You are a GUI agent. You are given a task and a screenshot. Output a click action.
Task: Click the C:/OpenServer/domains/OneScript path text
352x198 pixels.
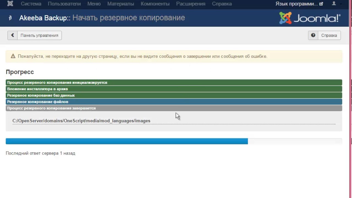tap(81, 121)
